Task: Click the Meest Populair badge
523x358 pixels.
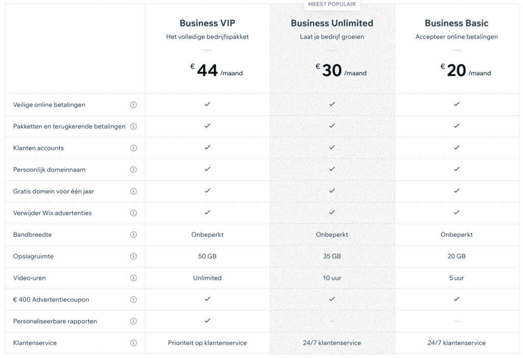Action: coord(332,5)
